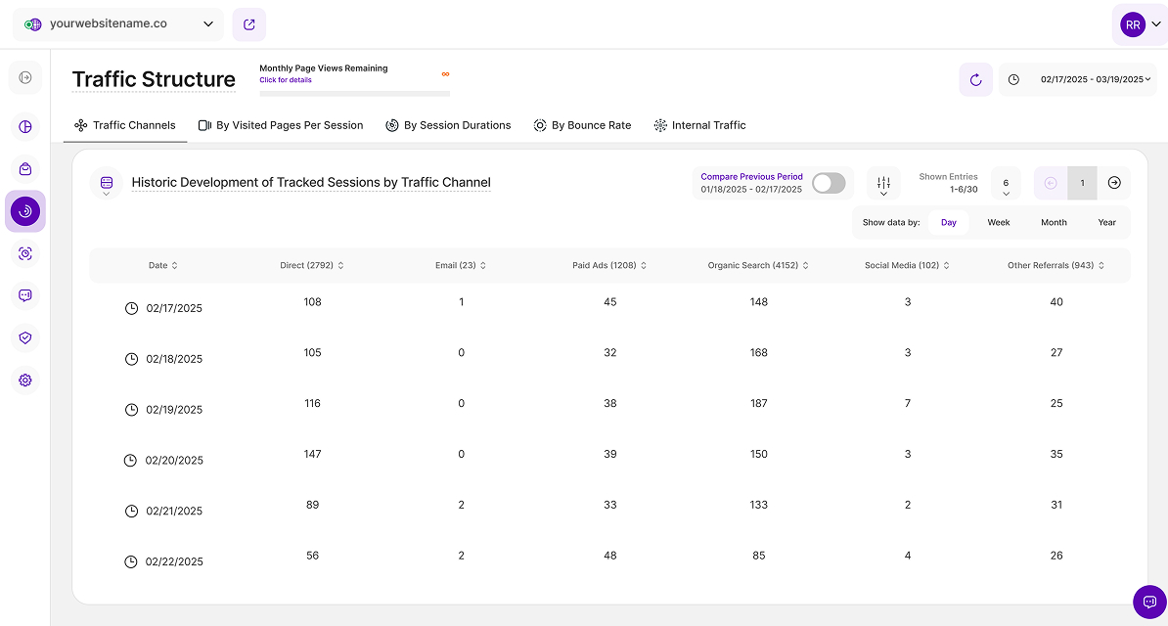Image resolution: width=1168 pixels, height=626 pixels.
Task: Click monthly page views progress bar
Action: click(354, 94)
